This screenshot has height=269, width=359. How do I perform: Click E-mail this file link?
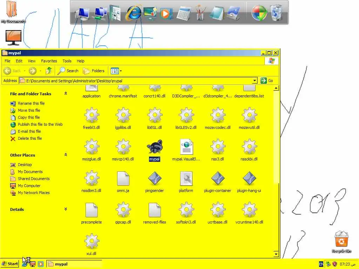(x=29, y=131)
